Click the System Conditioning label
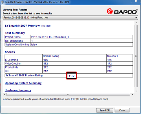This screenshot has height=114, width=141. (17, 44)
